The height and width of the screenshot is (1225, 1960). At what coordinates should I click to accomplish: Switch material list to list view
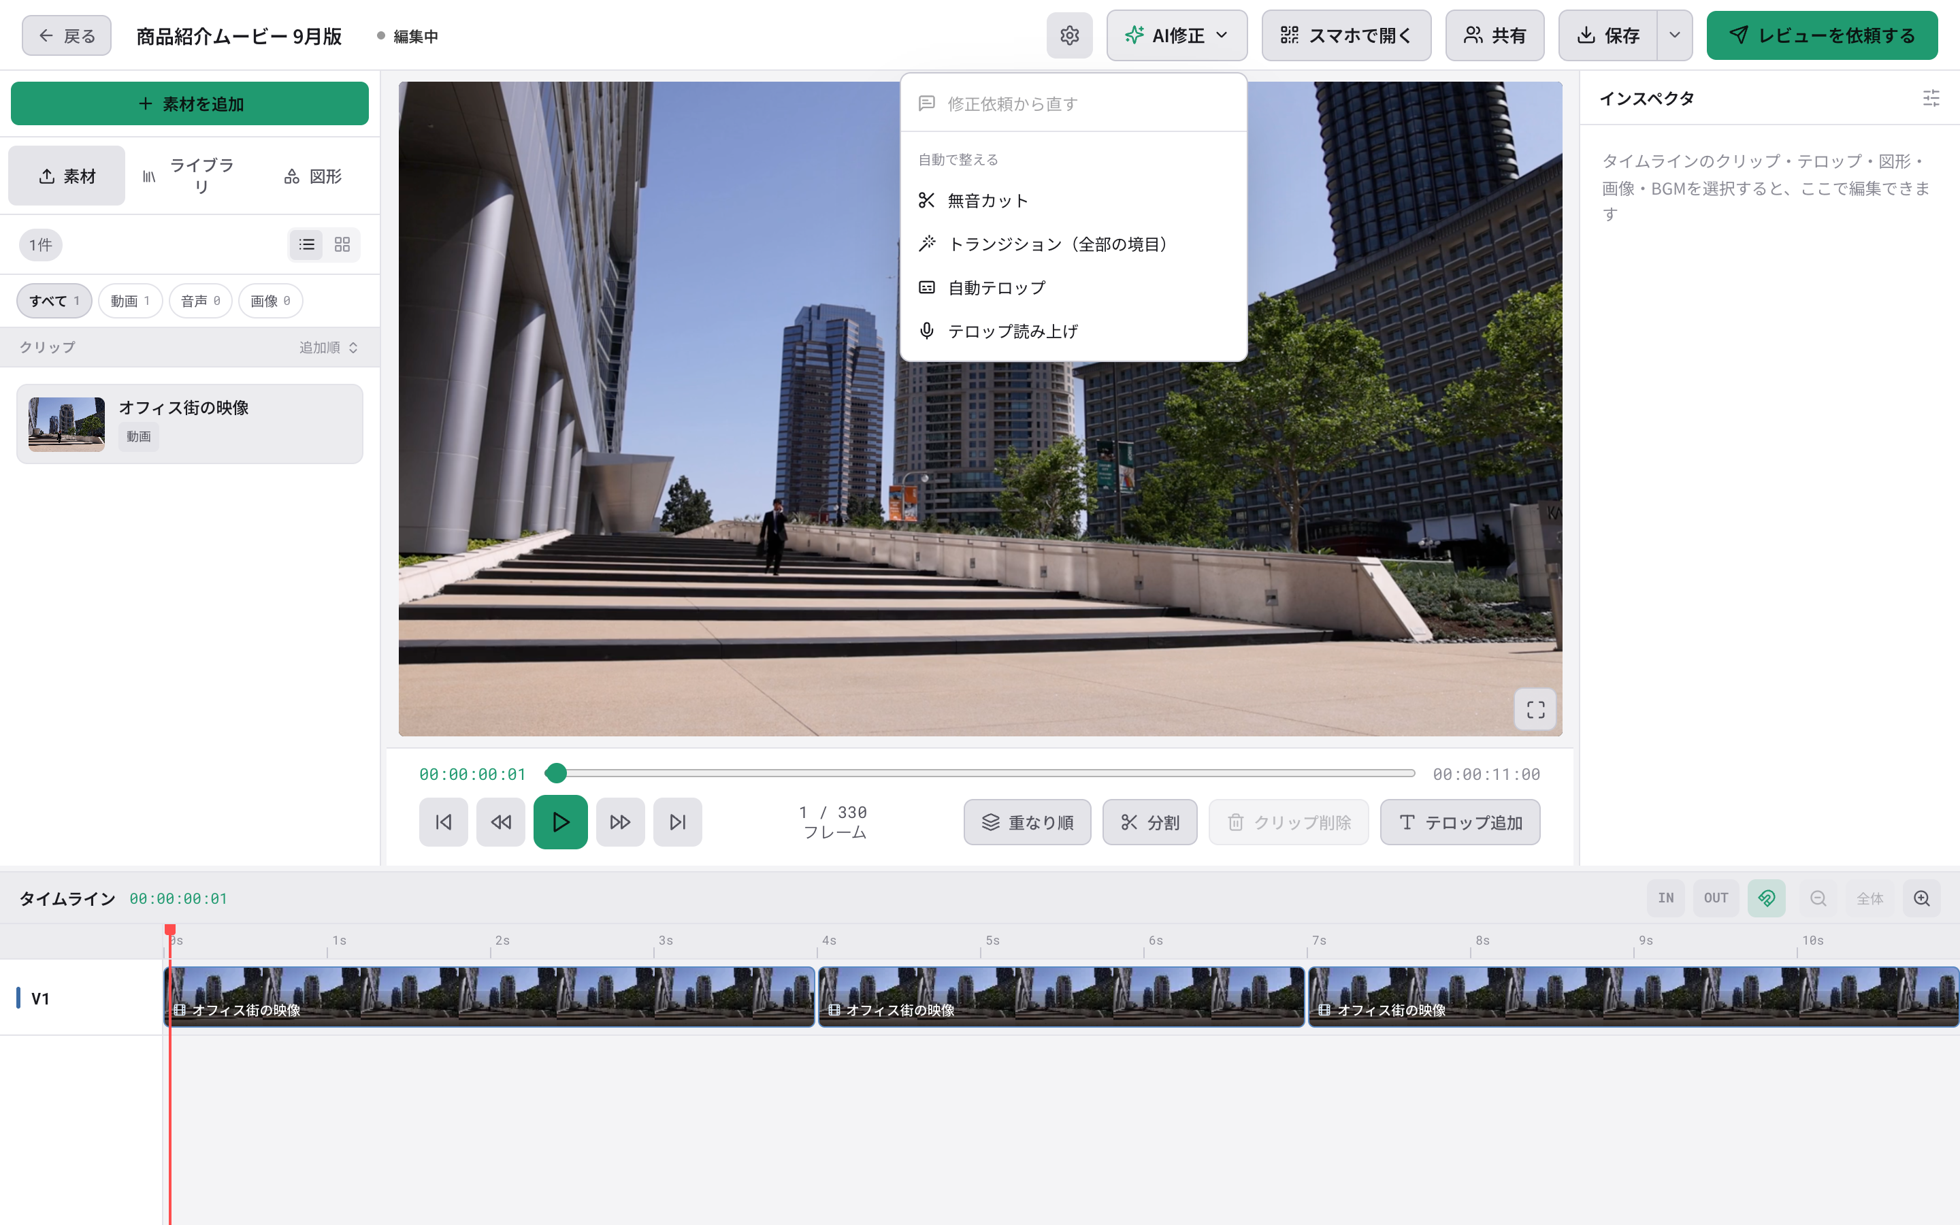coord(307,245)
